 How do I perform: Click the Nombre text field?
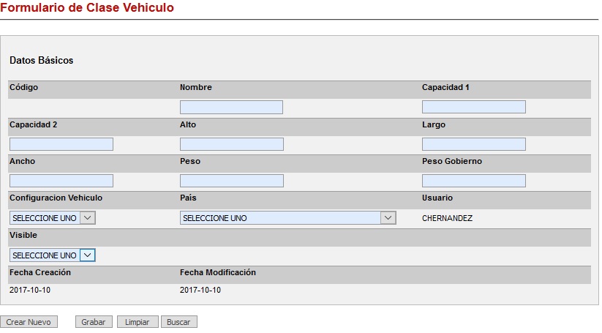click(x=231, y=108)
